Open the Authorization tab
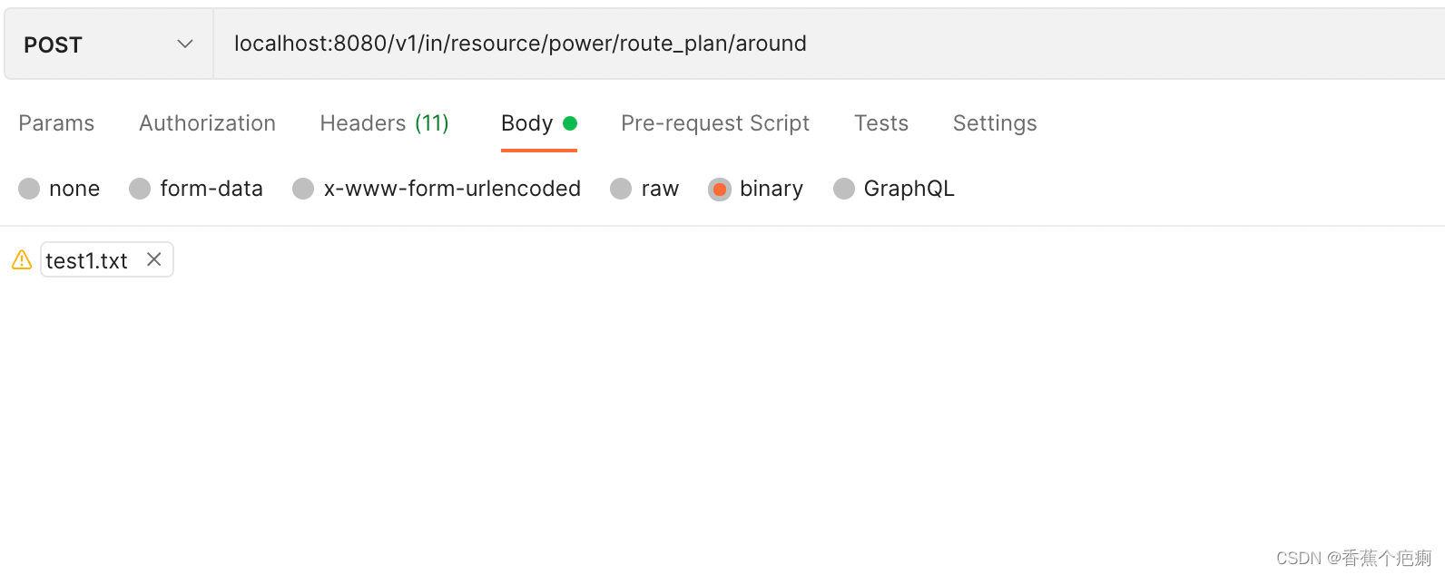Screen dimensions: 1445x575 point(207,123)
